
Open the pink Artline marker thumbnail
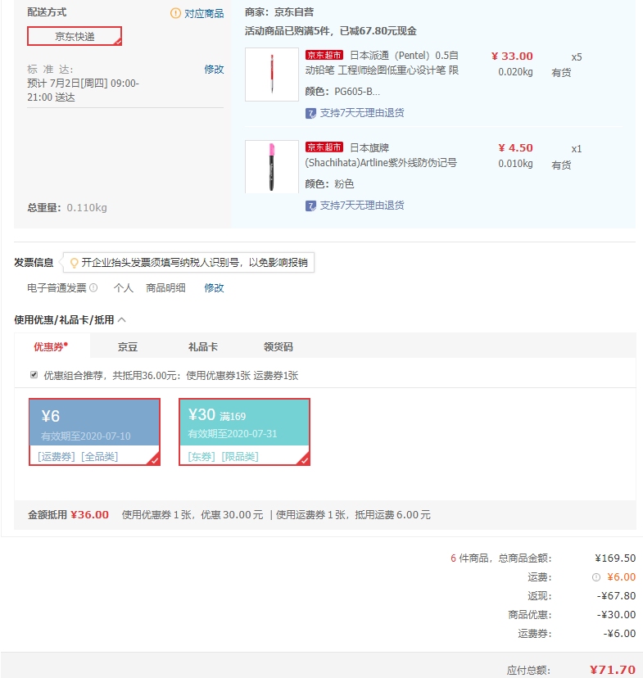click(272, 166)
